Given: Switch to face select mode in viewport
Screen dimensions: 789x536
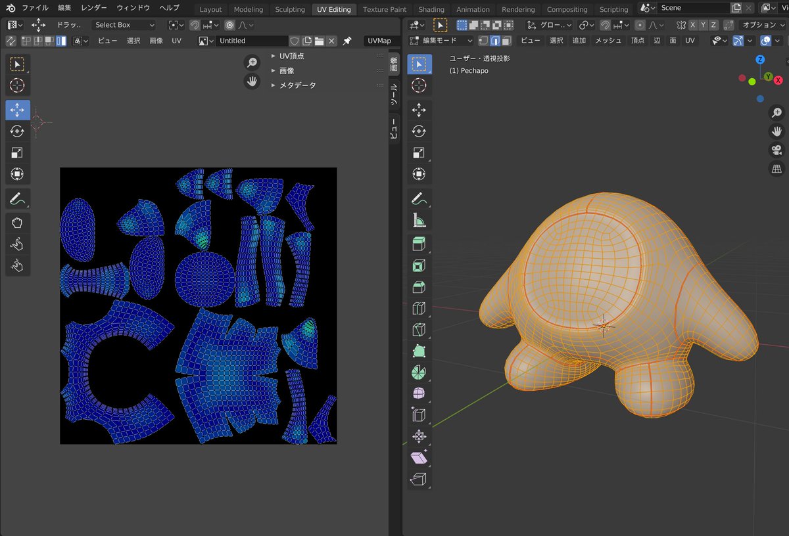Looking at the screenshot, I should click(507, 41).
